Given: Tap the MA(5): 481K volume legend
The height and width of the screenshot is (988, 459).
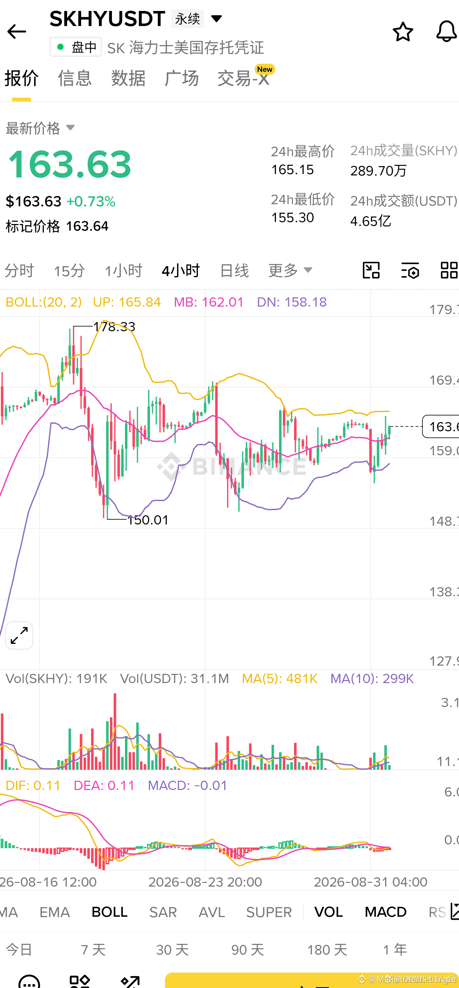Looking at the screenshot, I should click(280, 679).
